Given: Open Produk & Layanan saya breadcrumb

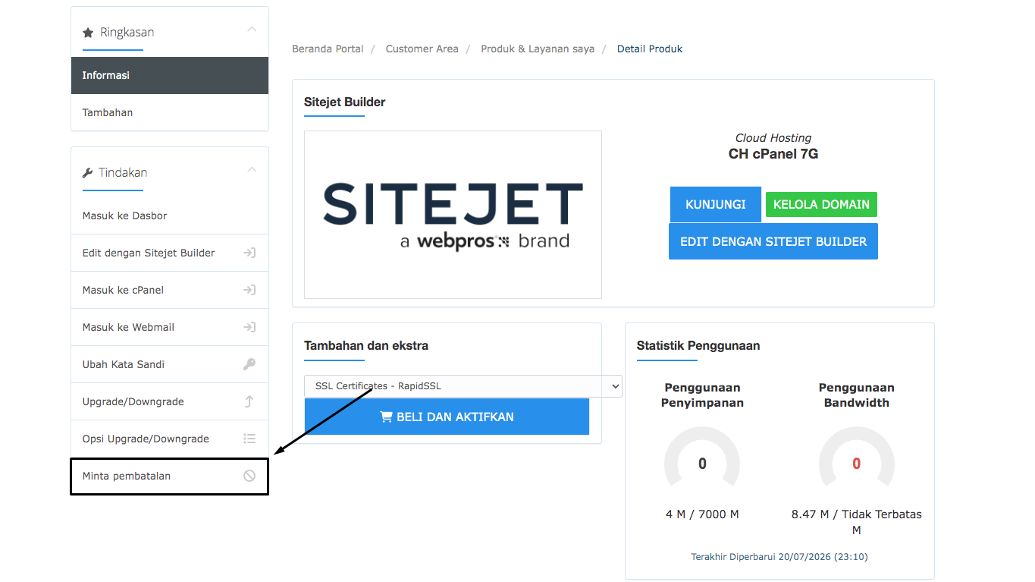Looking at the screenshot, I should pyautogui.click(x=538, y=49).
